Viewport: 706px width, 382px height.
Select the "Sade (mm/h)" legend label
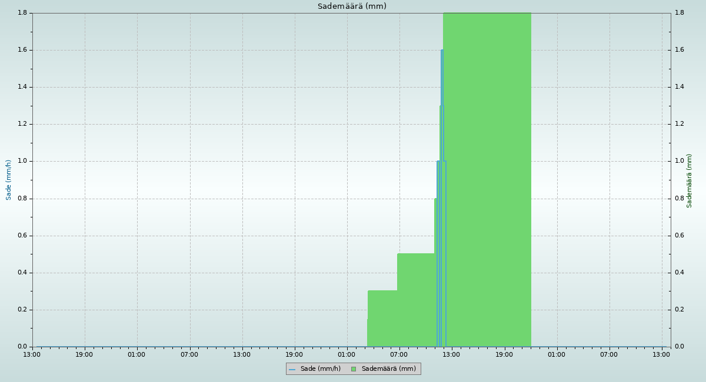coord(320,369)
